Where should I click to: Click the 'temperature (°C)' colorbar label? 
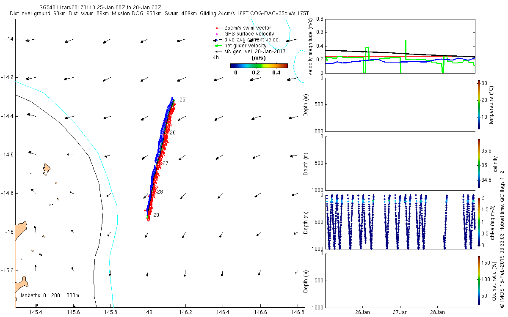click(x=491, y=104)
